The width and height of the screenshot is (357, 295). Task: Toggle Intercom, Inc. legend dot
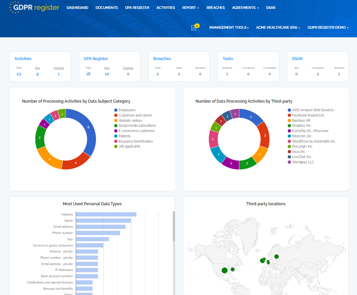click(289, 136)
